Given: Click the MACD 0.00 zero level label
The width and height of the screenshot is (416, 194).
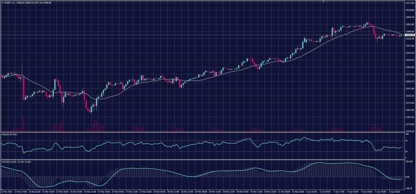Looking at the screenshot, I should click(407, 177).
